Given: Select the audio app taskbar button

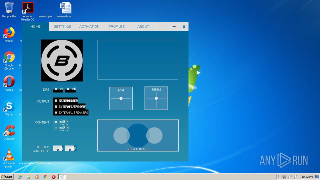Looking at the screenshot, I should click(x=62, y=177).
